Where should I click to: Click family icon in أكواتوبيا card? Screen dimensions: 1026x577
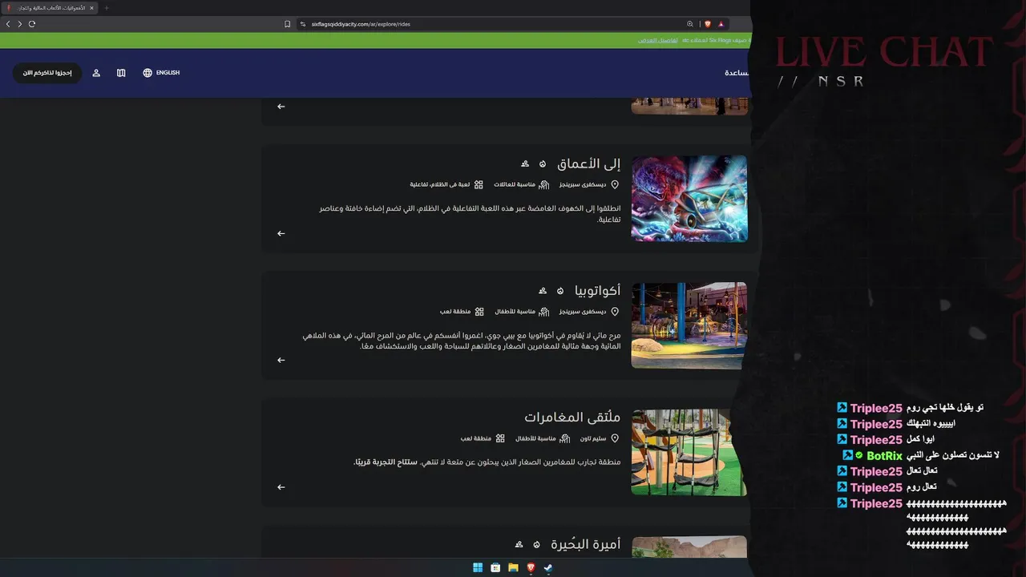(544, 311)
